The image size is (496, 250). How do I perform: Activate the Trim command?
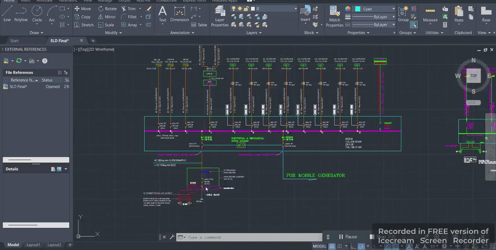[x=128, y=9]
